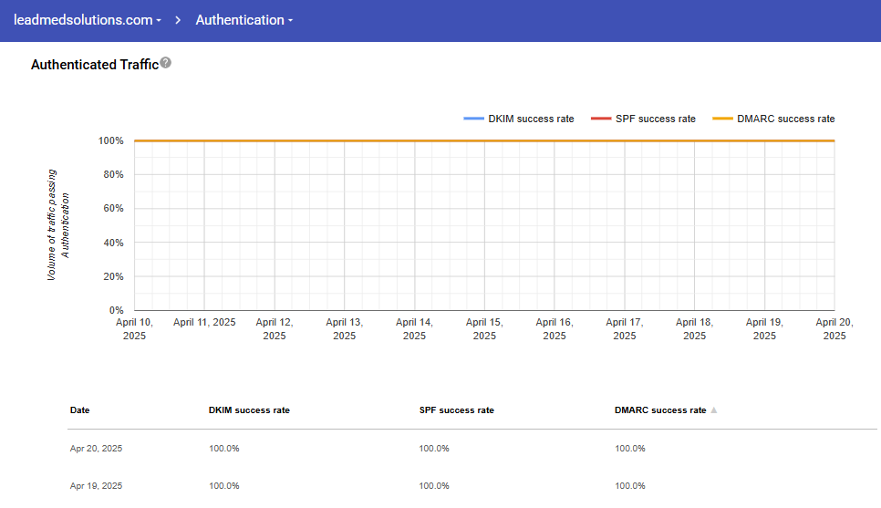Sort by DMARC success rate table header
This screenshot has width=881, height=508.
pyautogui.click(x=660, y=410)
